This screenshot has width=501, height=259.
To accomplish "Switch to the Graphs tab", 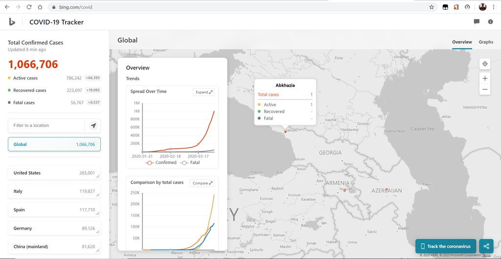I will click(486, 42).
